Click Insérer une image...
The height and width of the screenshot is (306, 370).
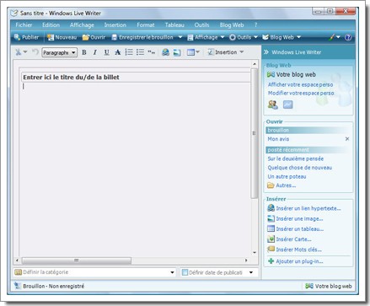[x=295, y=218]
